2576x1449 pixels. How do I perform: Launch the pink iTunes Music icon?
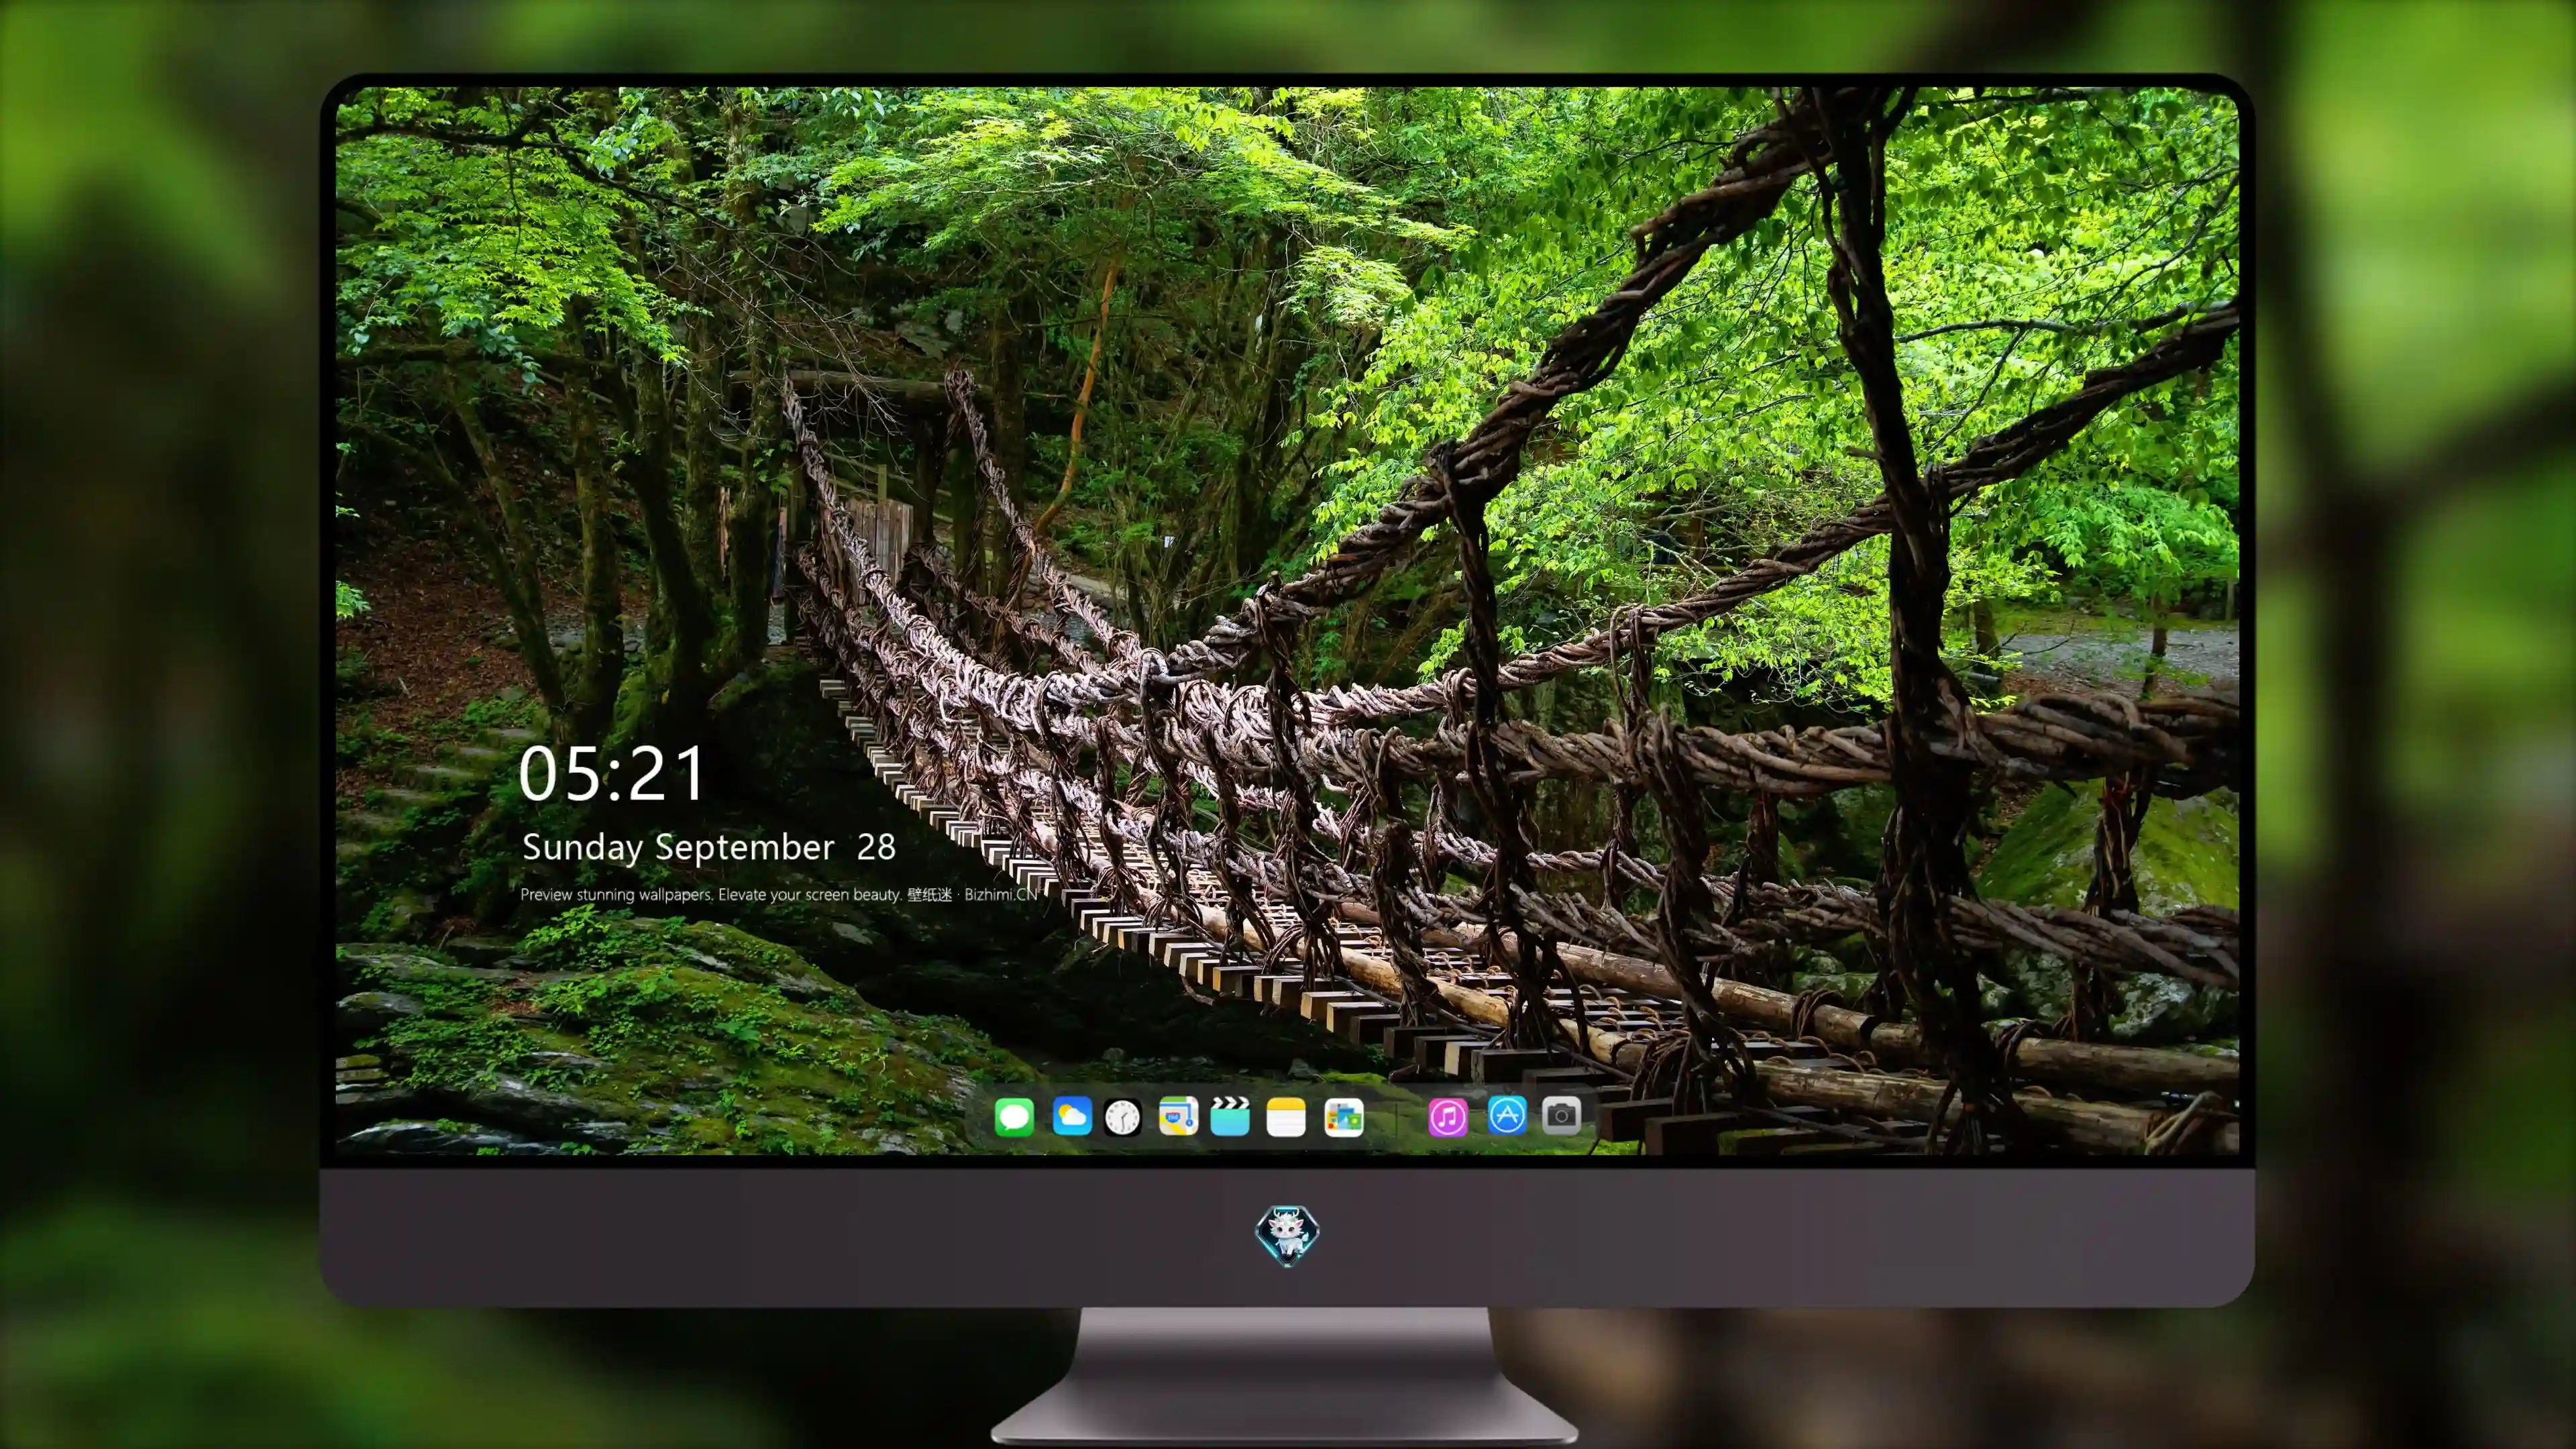pos(1447,1117)
